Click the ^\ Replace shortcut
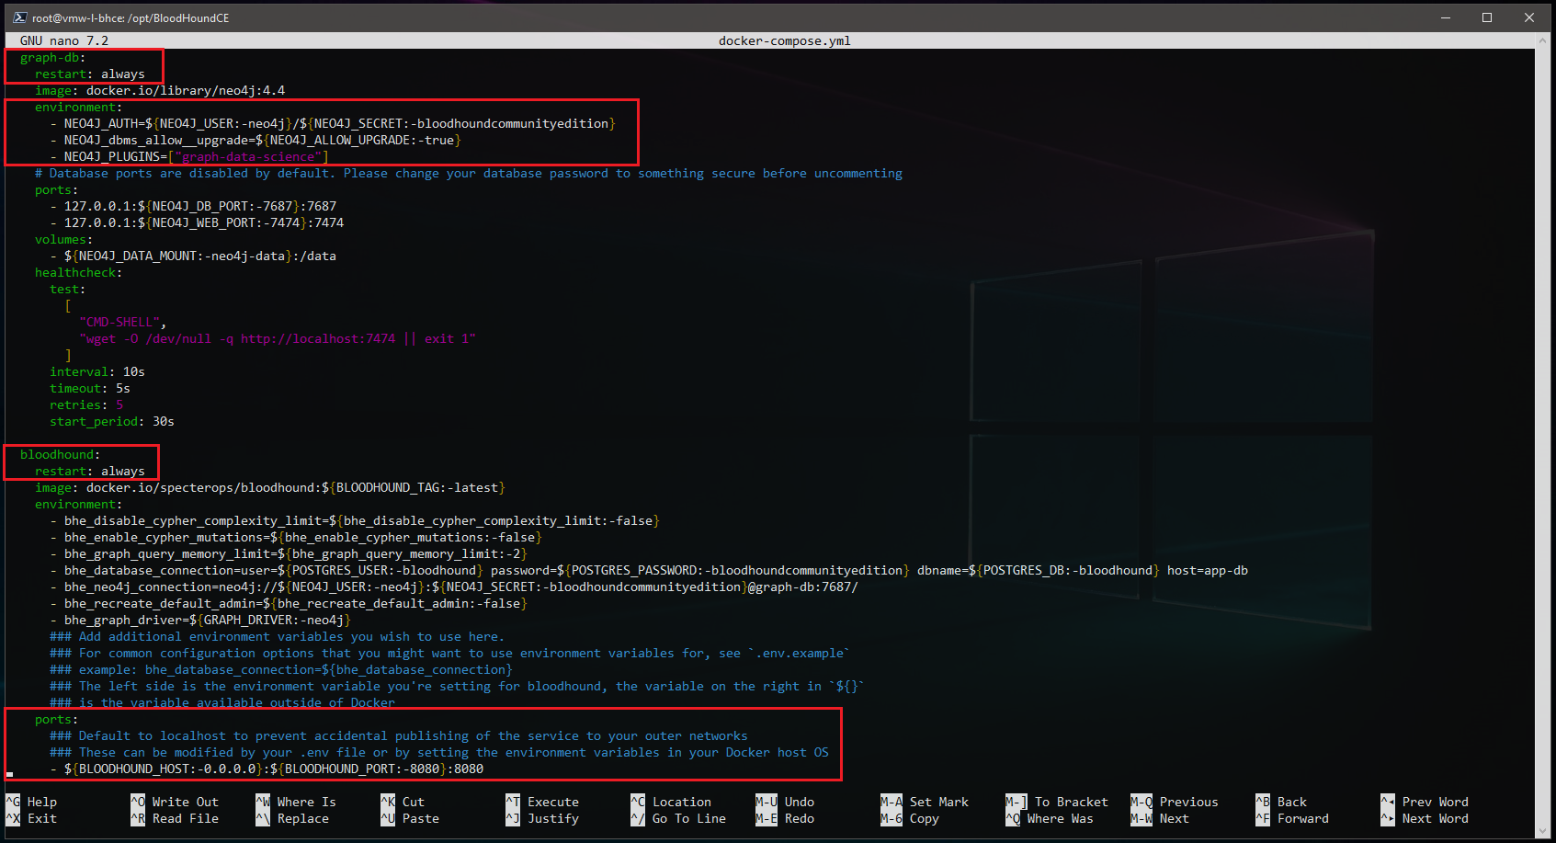 click(292, 818)
